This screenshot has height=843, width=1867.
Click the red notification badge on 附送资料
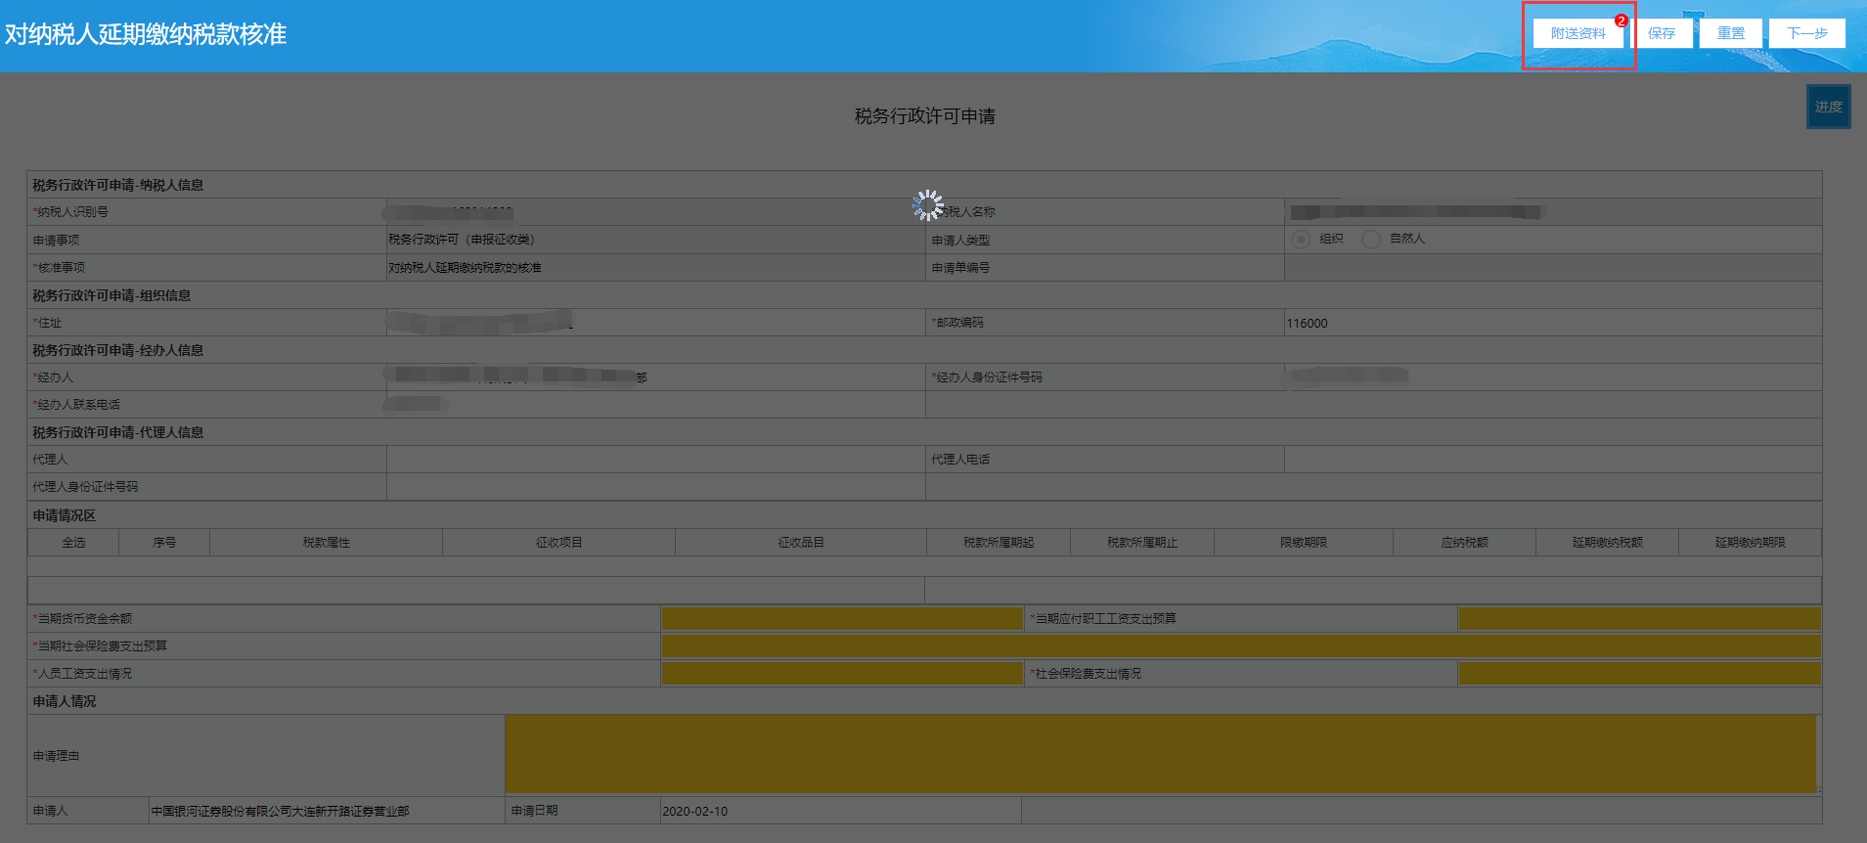[1622, 21]
